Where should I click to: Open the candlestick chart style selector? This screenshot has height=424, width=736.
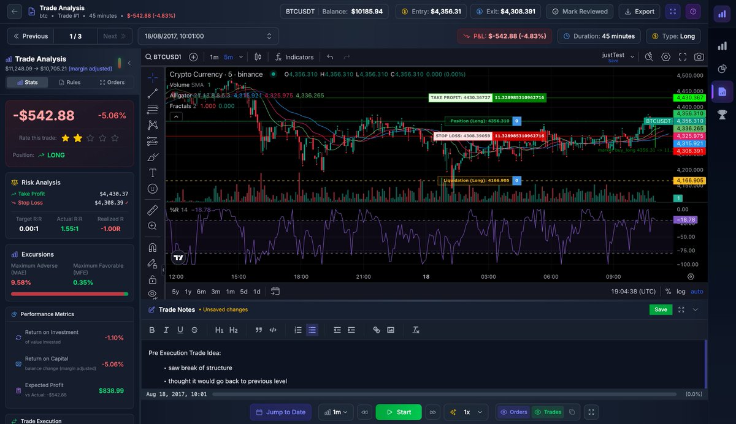tap(258, 57)
